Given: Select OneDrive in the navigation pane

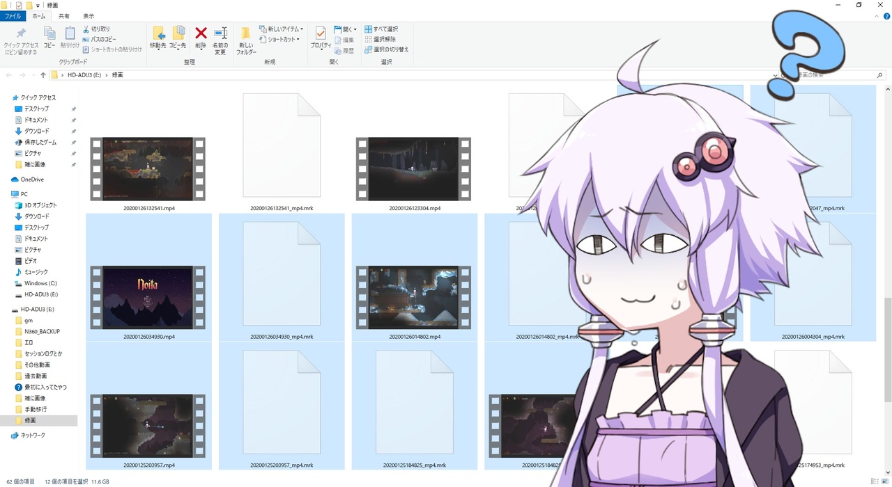Looking at the screenshot, I should [x=27, y=179].
